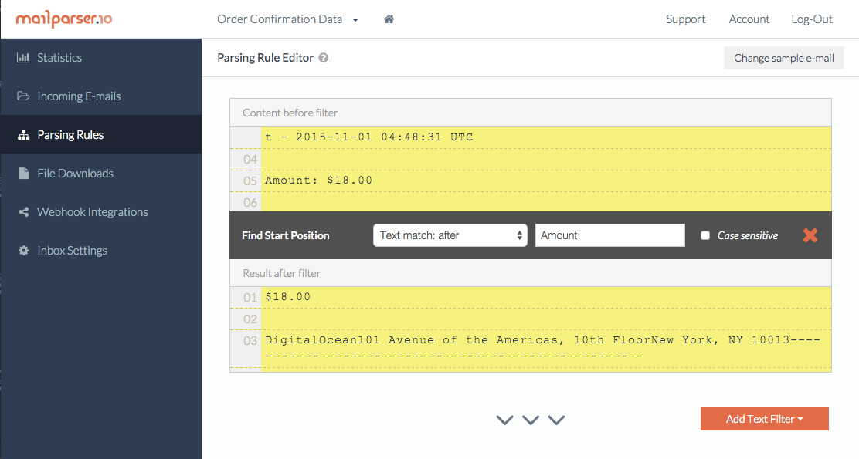Click the home icon in the top bar

pos(389,19)
